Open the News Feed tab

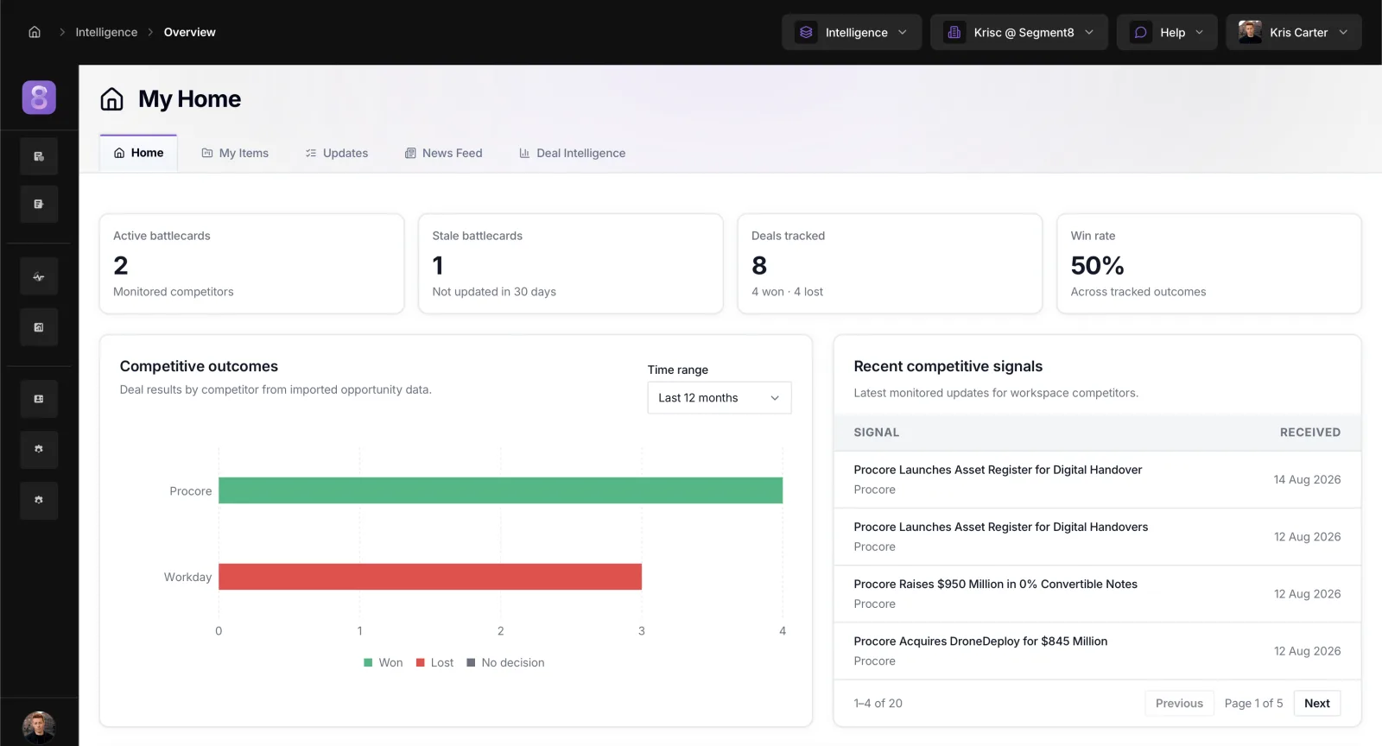tap(444, 153)
